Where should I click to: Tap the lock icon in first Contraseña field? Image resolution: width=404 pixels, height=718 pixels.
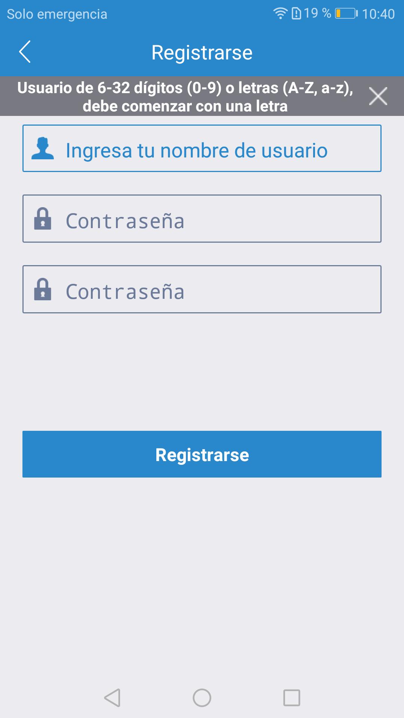[x=43, y=219]
